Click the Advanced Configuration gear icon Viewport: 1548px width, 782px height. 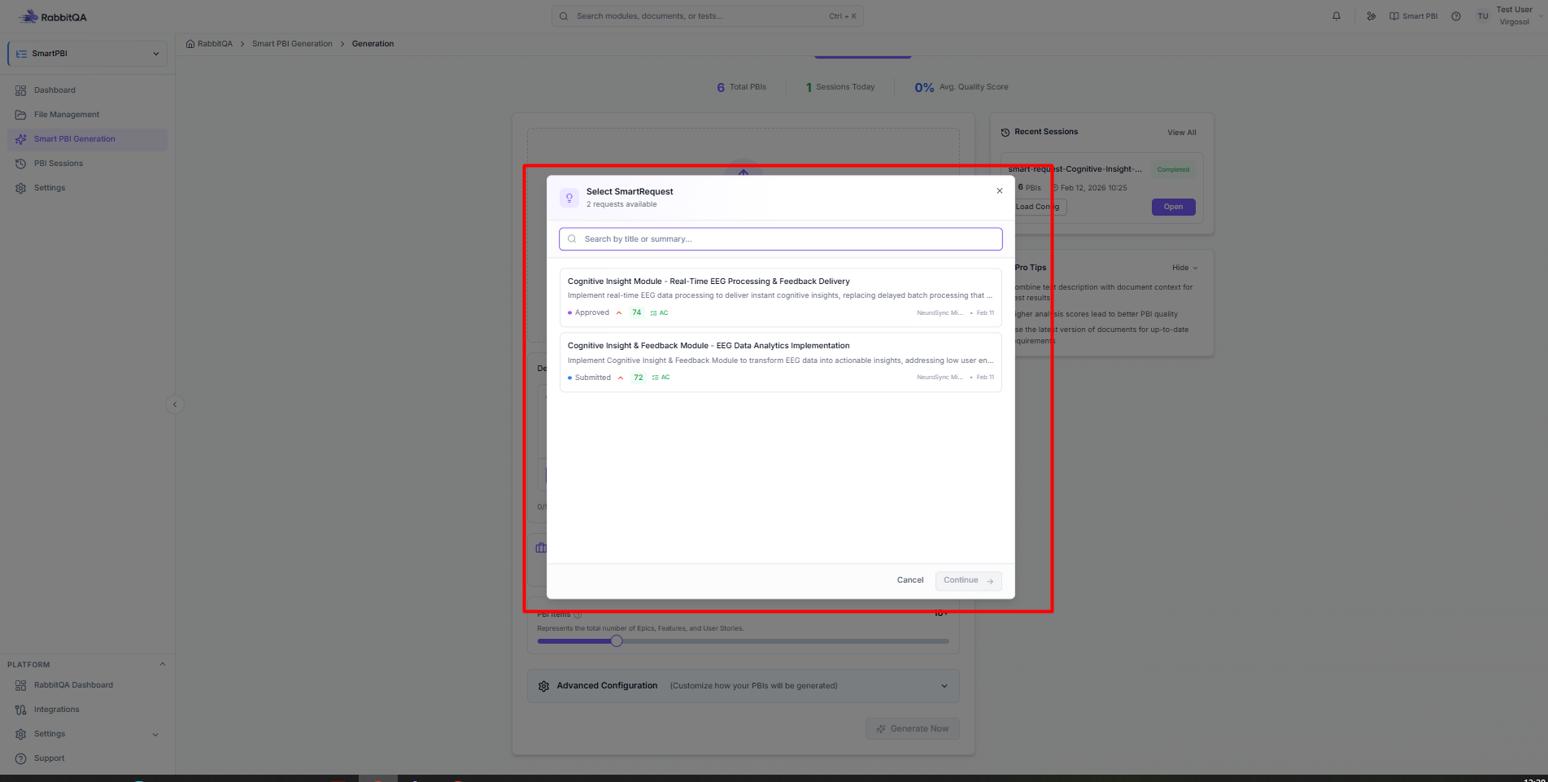pyautogui.click(x=544, y=686)
